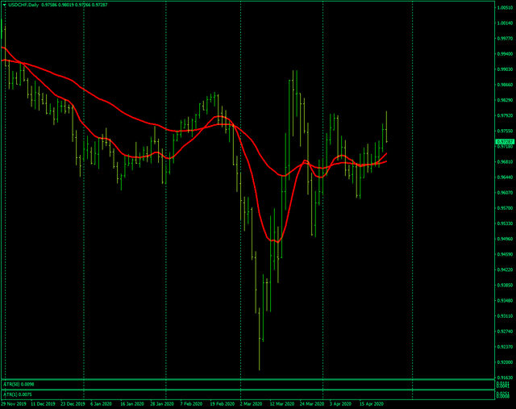Screen dimensions: 516x409
Task: Click the 11 Dec 2019 date label
Action: [x=43, y=403]
